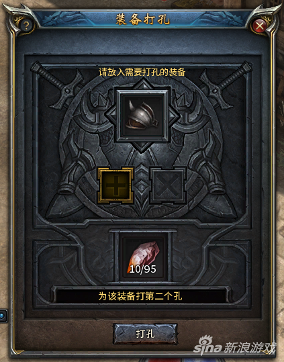Screen dimensions: 284x362
Task: Click the silver frame around the helmet slot
Action: coord(142,116)
